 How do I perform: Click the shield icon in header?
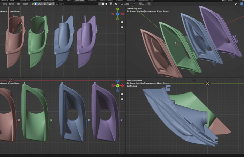pyautogui.click(x=116, y=4)
